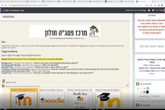Click the green round extension icon in toolbar
165x110 pixels.
tap(162, 5)
